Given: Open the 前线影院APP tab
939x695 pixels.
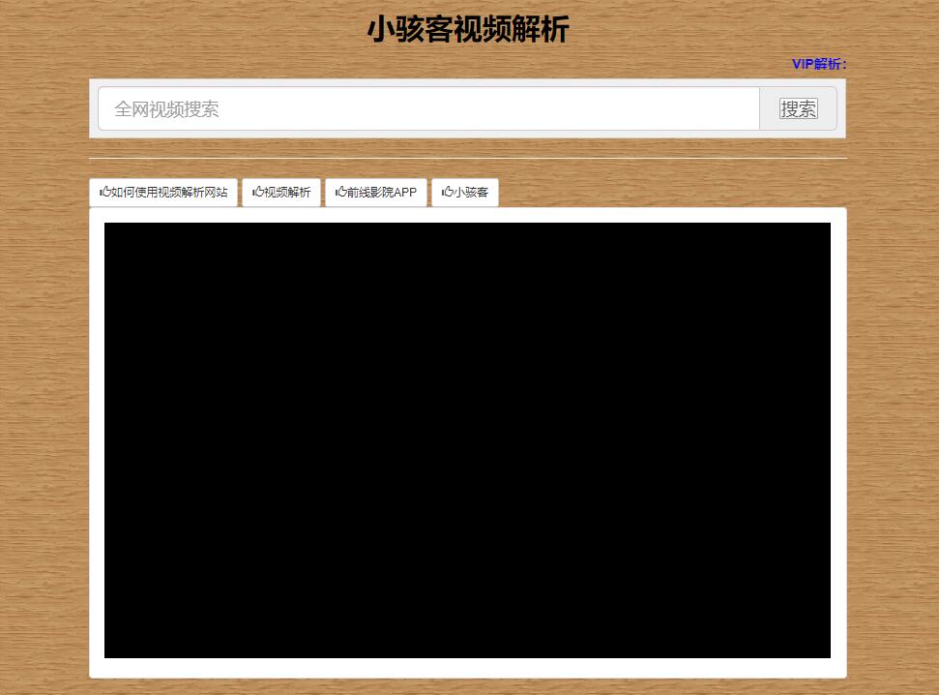Looking at the screenshot, I should tap(376, 193).
